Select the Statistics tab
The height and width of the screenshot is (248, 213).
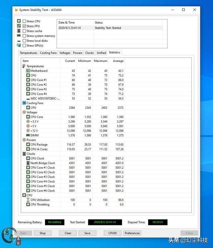pos(114,52)
